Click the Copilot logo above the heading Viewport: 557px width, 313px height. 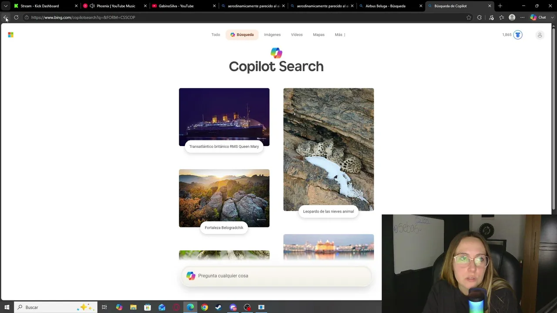click(276, 53)
